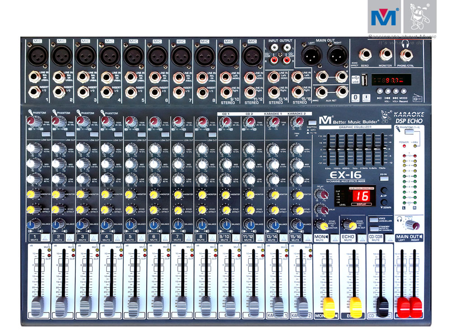Toggle the STANDBY mute-all button

[374, 228]
